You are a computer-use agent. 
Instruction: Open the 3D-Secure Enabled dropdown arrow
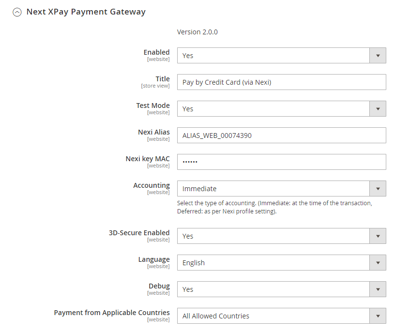[378, 236]
